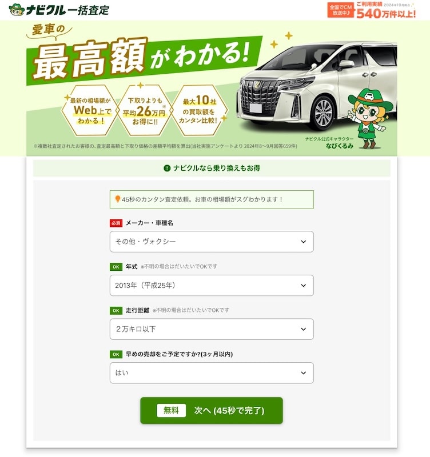Click the OK badge beside 年式
Viewport: 430px width, 457px height.
pos(116,267)
